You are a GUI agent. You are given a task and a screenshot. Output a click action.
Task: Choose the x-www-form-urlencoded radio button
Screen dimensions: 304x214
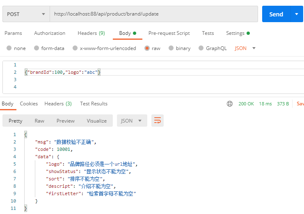pos(75,48)
